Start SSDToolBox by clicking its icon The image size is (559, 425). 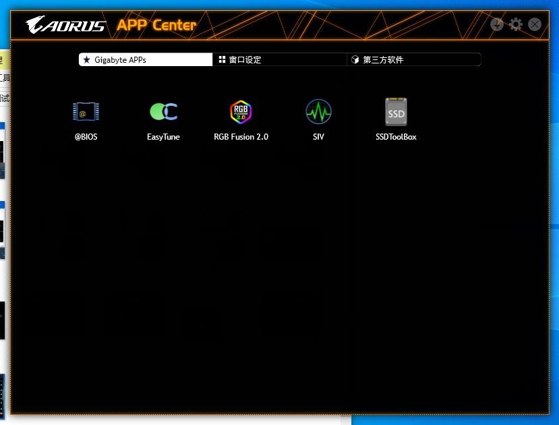(395, 111)
